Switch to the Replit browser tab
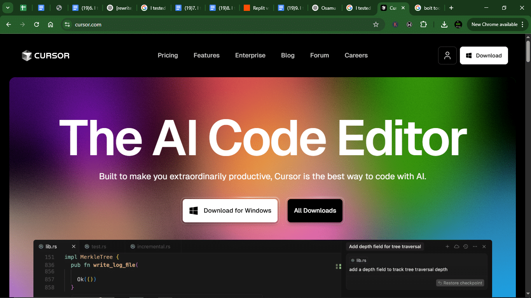The image size is (531, 298). (x=256, y=8)
